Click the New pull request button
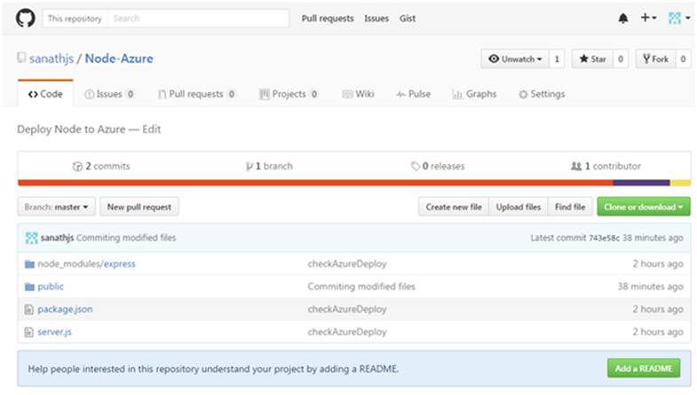Image resolution: width=697 pixels, height=395 pixels. pos(139,207)
